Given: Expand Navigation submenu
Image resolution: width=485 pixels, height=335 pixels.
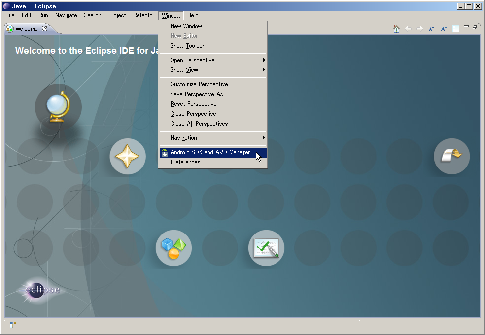Looking at the screenshot, I should (x=213, y=138).
